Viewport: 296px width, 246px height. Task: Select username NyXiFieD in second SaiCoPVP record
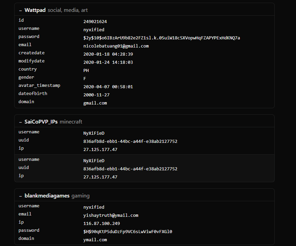(x=94, y=161)
